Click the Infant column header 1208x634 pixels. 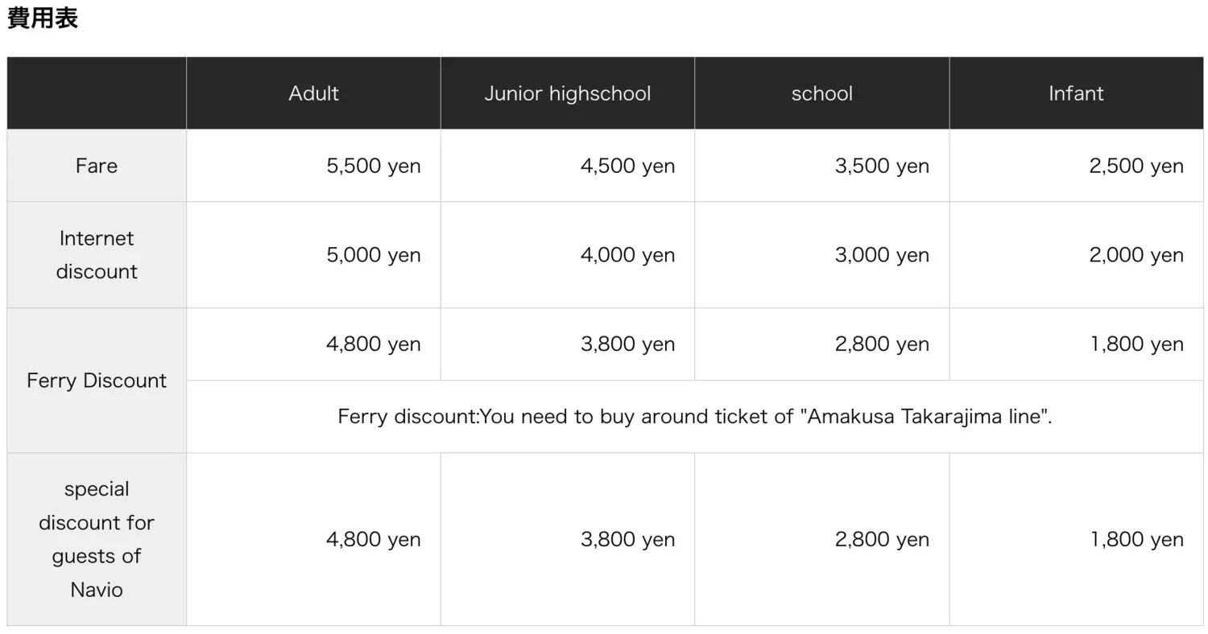(x=1076, y=93)
